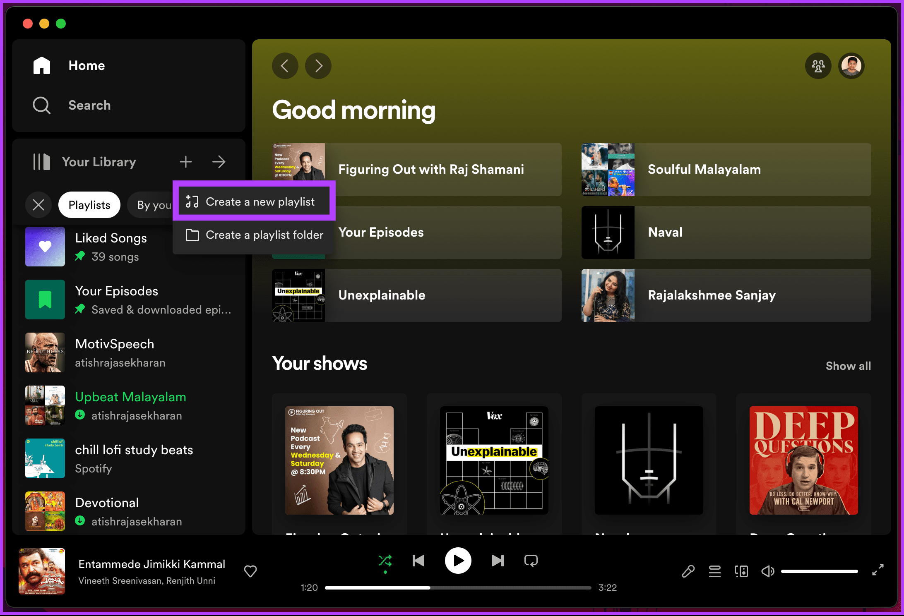Select Create a new playlist

(254, 201)
